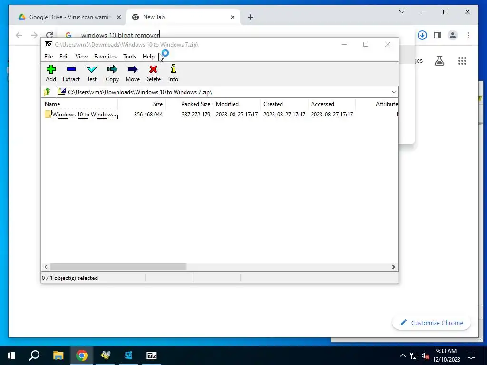Click the Chrome Labs flask icon
The image size is (487, 365).
[439, 61]
